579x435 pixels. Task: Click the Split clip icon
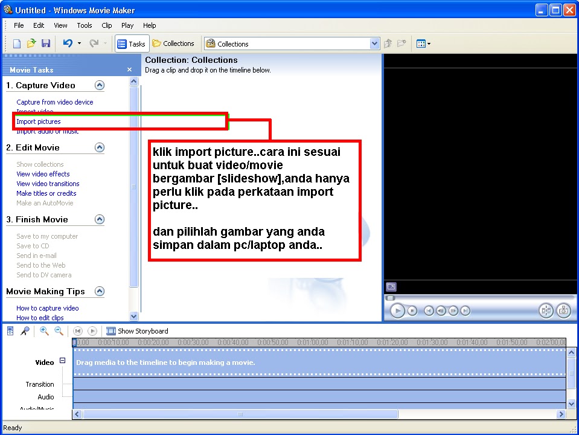click(546, 311)
